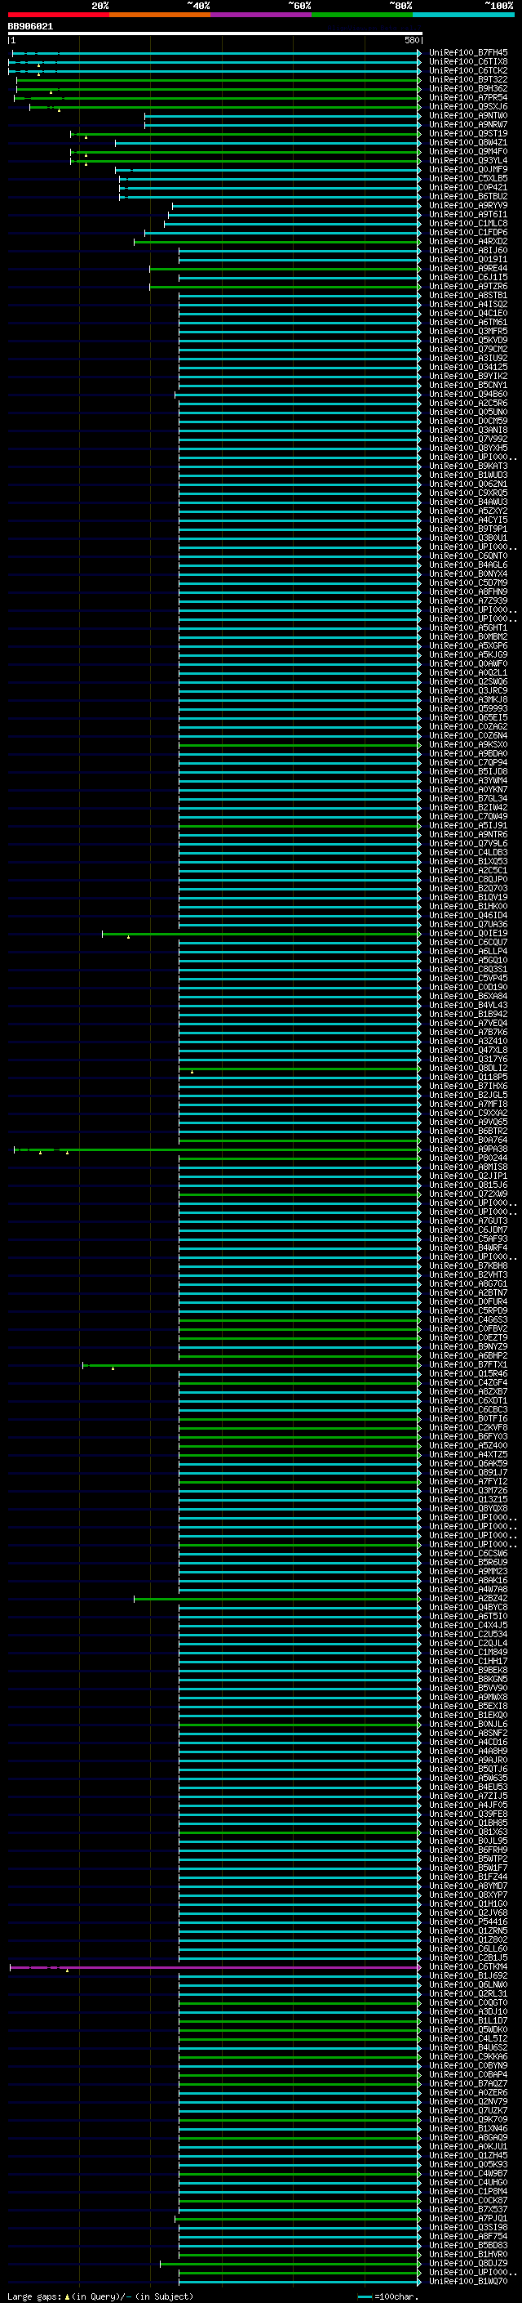This screenshot has width=522, height=2303.
Task: Click the cyan segment of the identity scale
Action: 463,15
